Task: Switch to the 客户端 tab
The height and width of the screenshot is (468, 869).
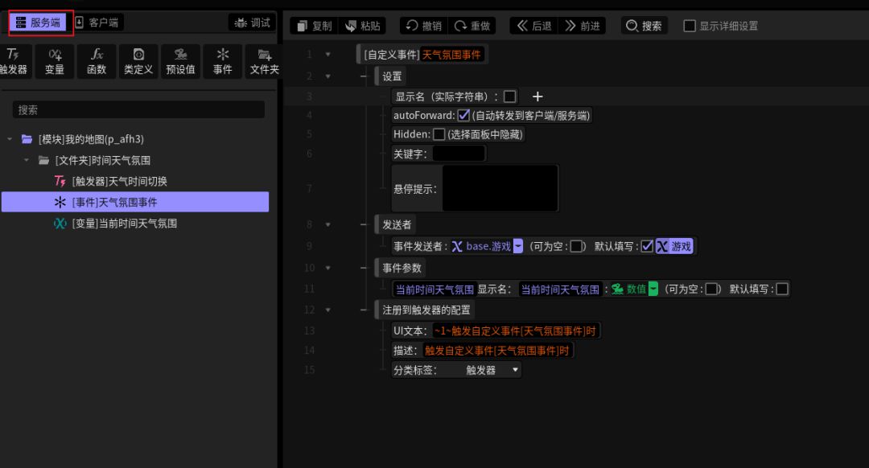Action: (x=97, y=23)
